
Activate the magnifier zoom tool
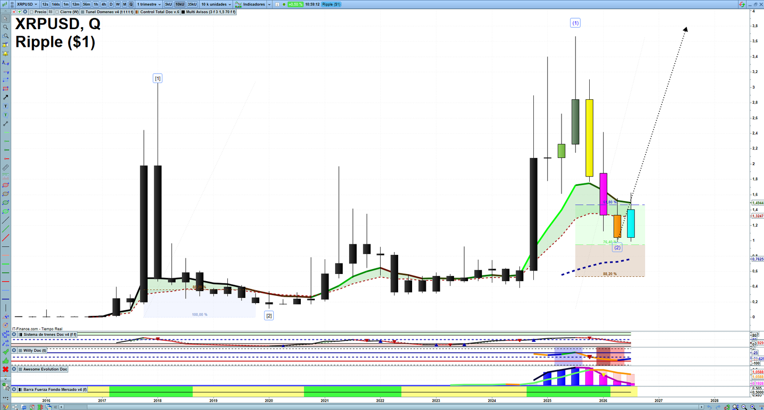coord(5,27)
